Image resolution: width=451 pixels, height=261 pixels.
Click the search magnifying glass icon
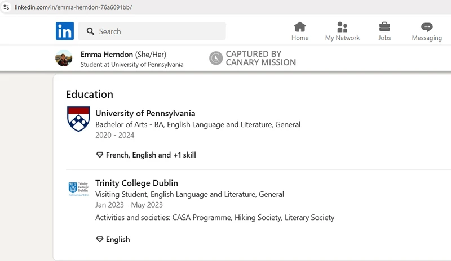pyautogui.click(x=90, y=31)
